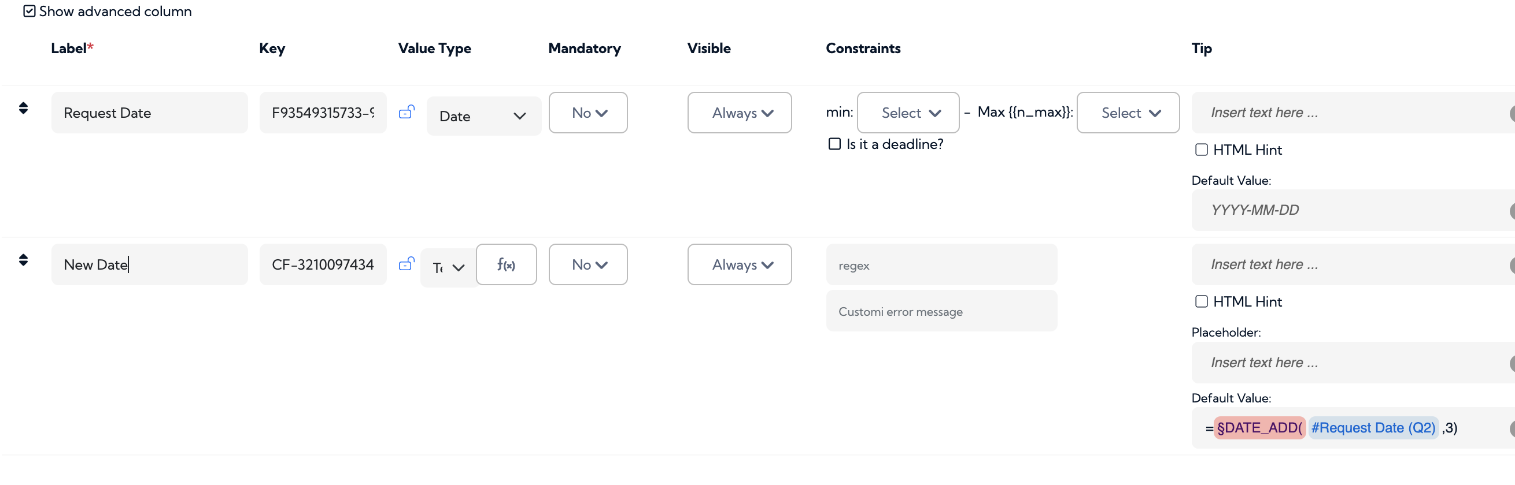Open the Max Select dropdown
The image size is (1515, 485).
point(1128,113)
